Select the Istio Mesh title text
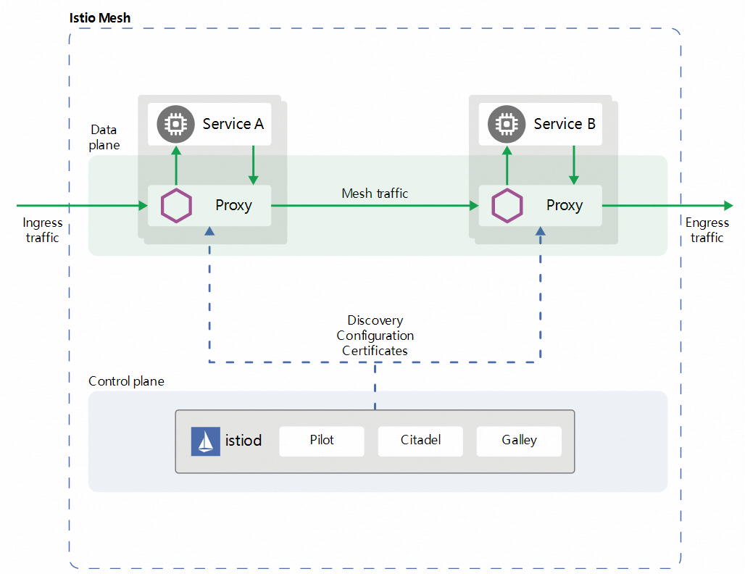Viewport: 745px width, 574px height. point(100,17)
